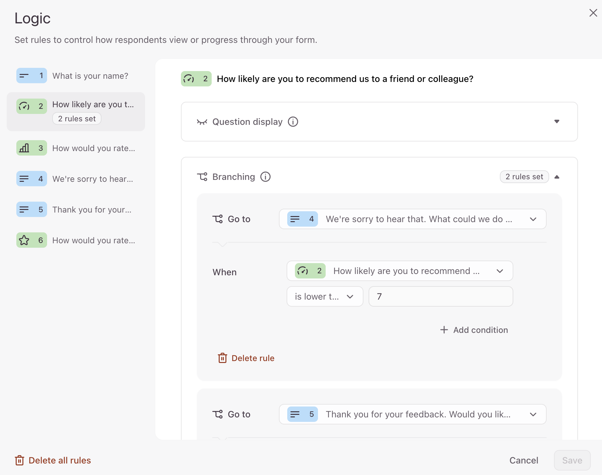Image resolution: width=602 pixels, height=475 pixels.
Task: Click the Save button
Action: click(572, 460)
